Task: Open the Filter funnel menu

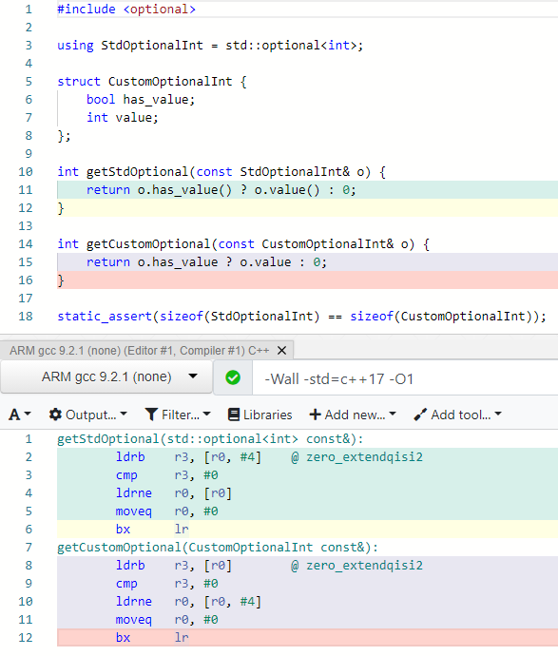Action: (x=178, y=415)
